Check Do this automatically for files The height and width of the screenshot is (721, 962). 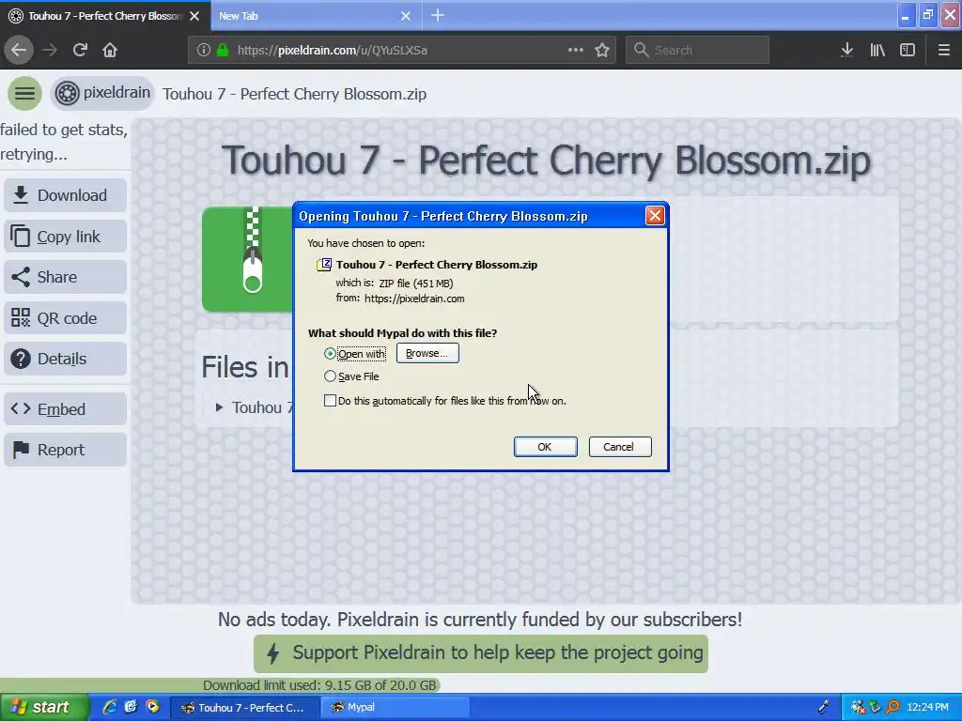pos(330,401)
